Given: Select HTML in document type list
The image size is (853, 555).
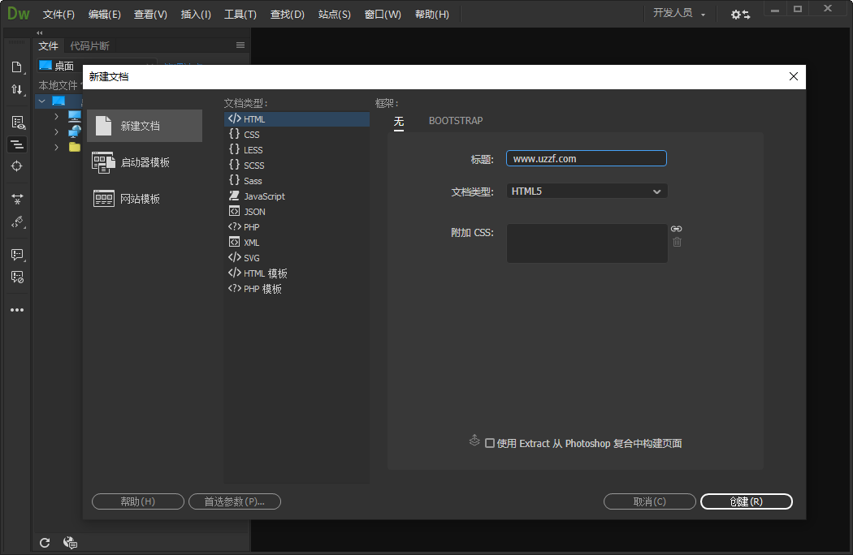Looking at the screenshot, I should (297, 119).
